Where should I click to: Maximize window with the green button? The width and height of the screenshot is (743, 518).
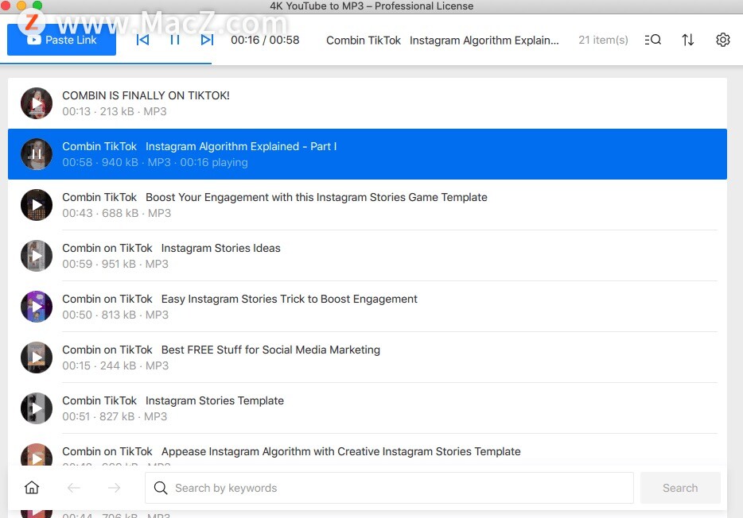(x=37, y=6)
